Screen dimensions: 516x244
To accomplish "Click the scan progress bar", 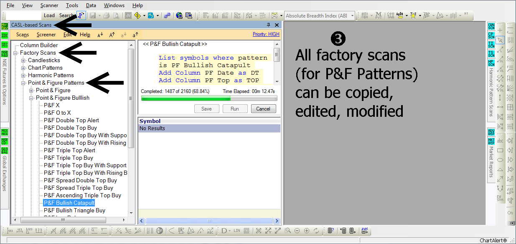I will coord(209,98).
